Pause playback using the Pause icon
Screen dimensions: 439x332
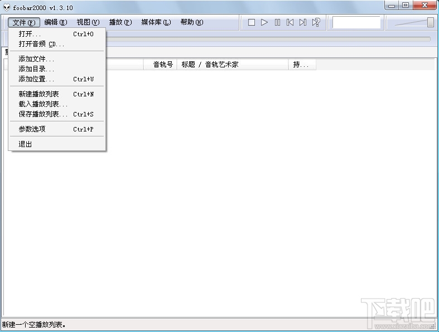click(277, 22)
